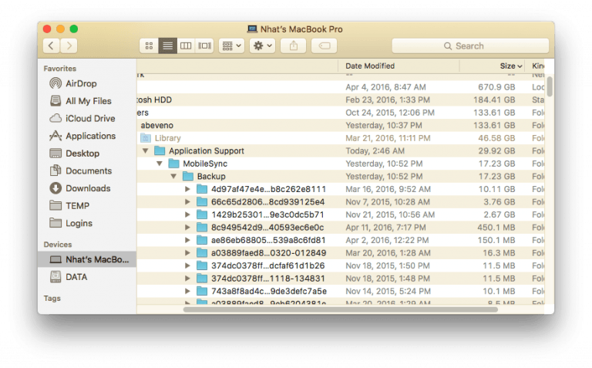
Task: Select the MobileSync folder name
Action: 205,164
